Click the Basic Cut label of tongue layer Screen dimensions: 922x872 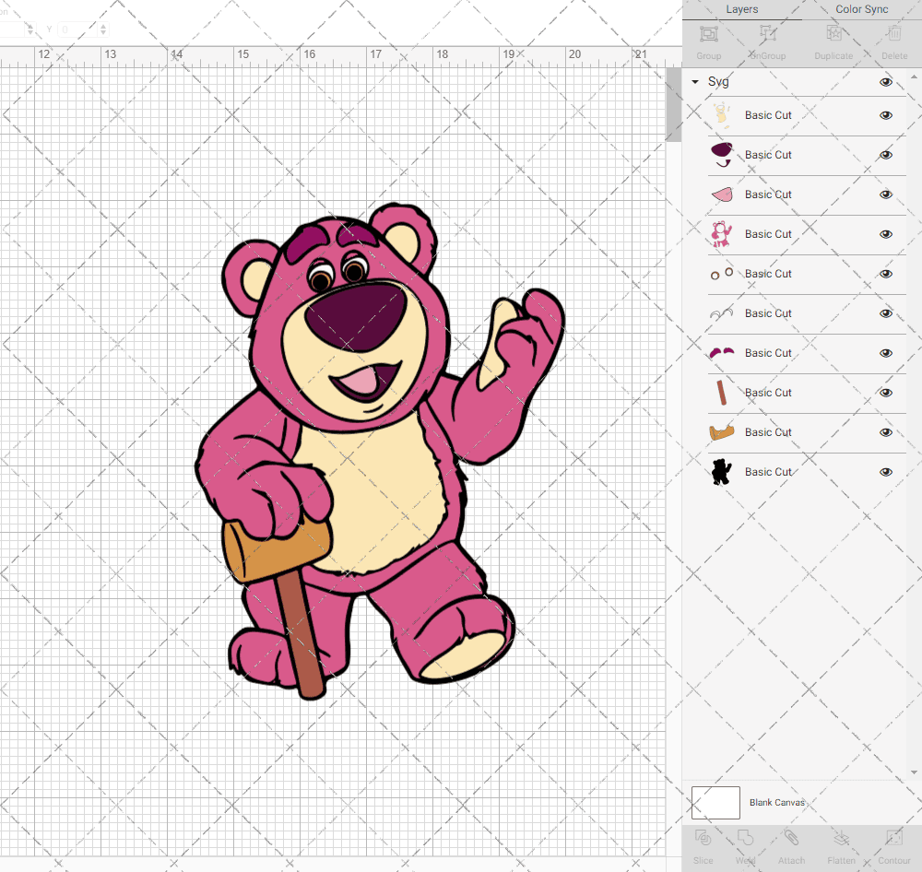[768, 194]
